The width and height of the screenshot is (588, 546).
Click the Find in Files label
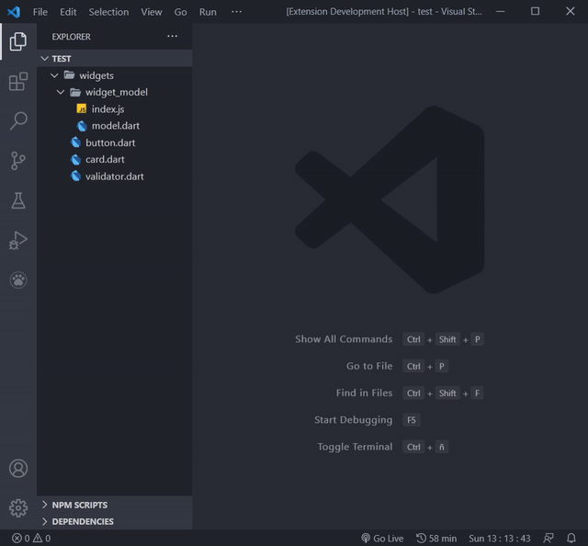click(x=364, y=392)
